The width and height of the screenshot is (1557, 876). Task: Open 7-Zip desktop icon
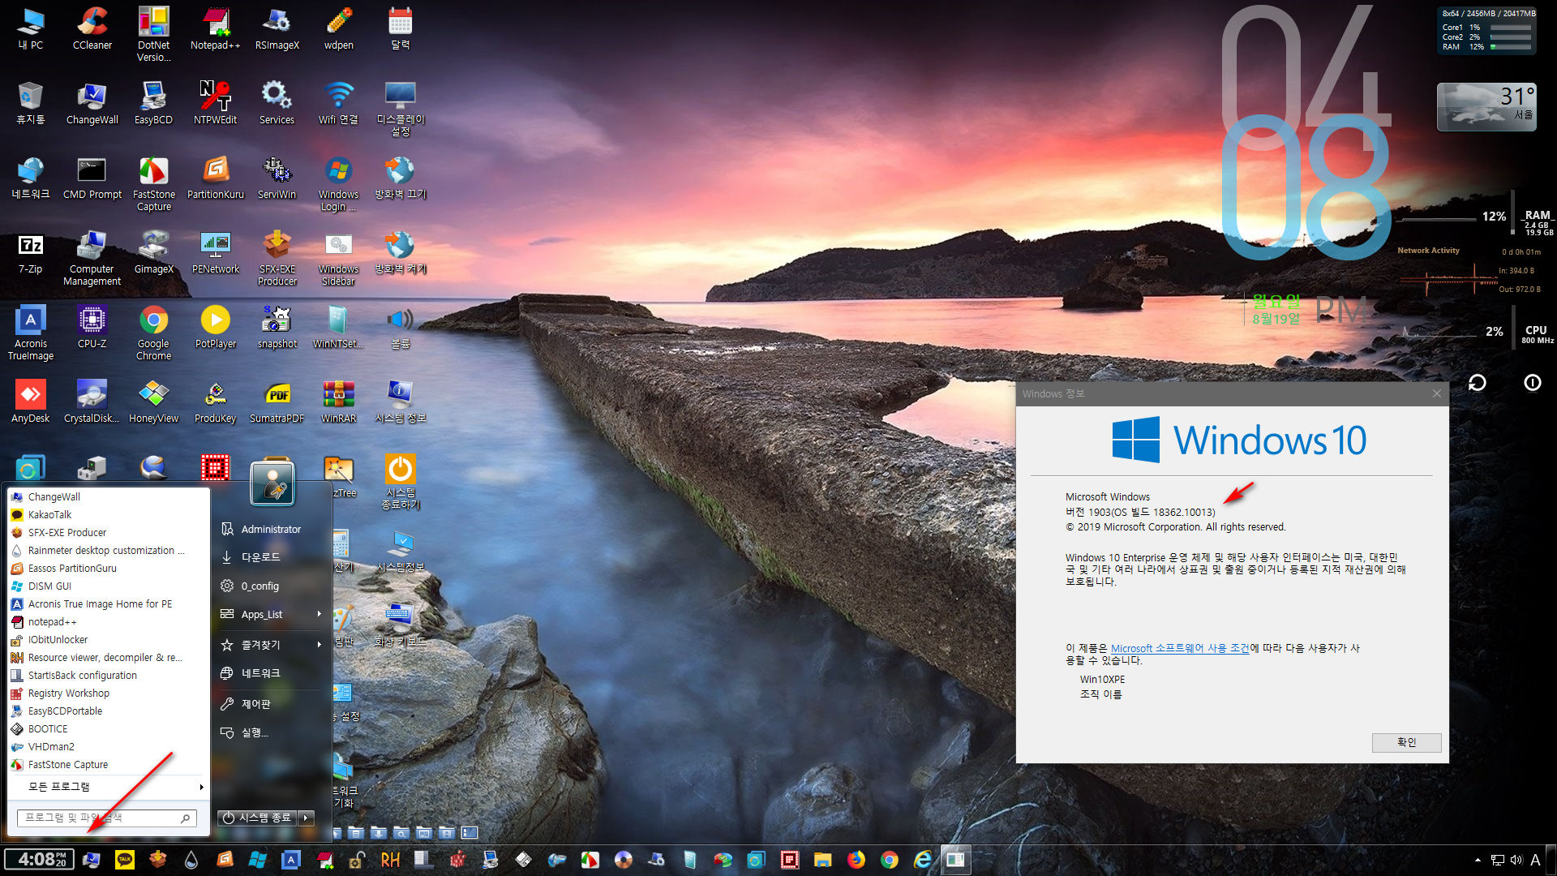coord(30,252)
